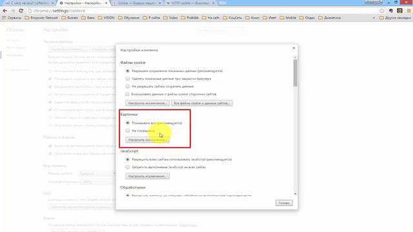Click 'Настроить исключения' under Картинки
This screenshot has width=413, height=232.
(147, 140)
